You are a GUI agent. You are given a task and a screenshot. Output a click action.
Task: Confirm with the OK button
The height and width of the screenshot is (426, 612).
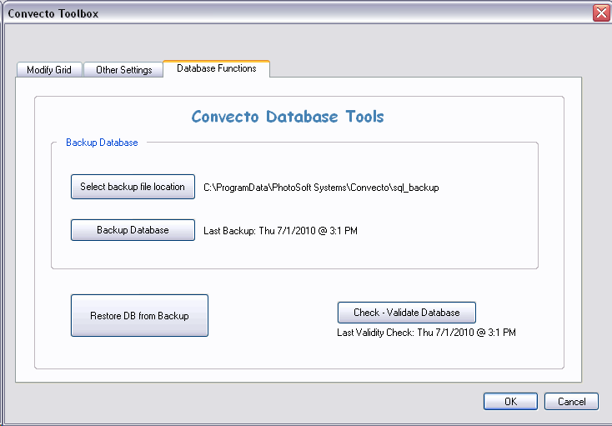510,402
